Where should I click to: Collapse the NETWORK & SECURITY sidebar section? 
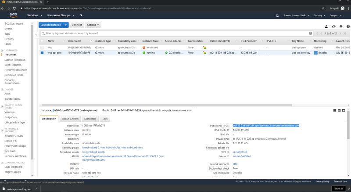coord(2,129)
